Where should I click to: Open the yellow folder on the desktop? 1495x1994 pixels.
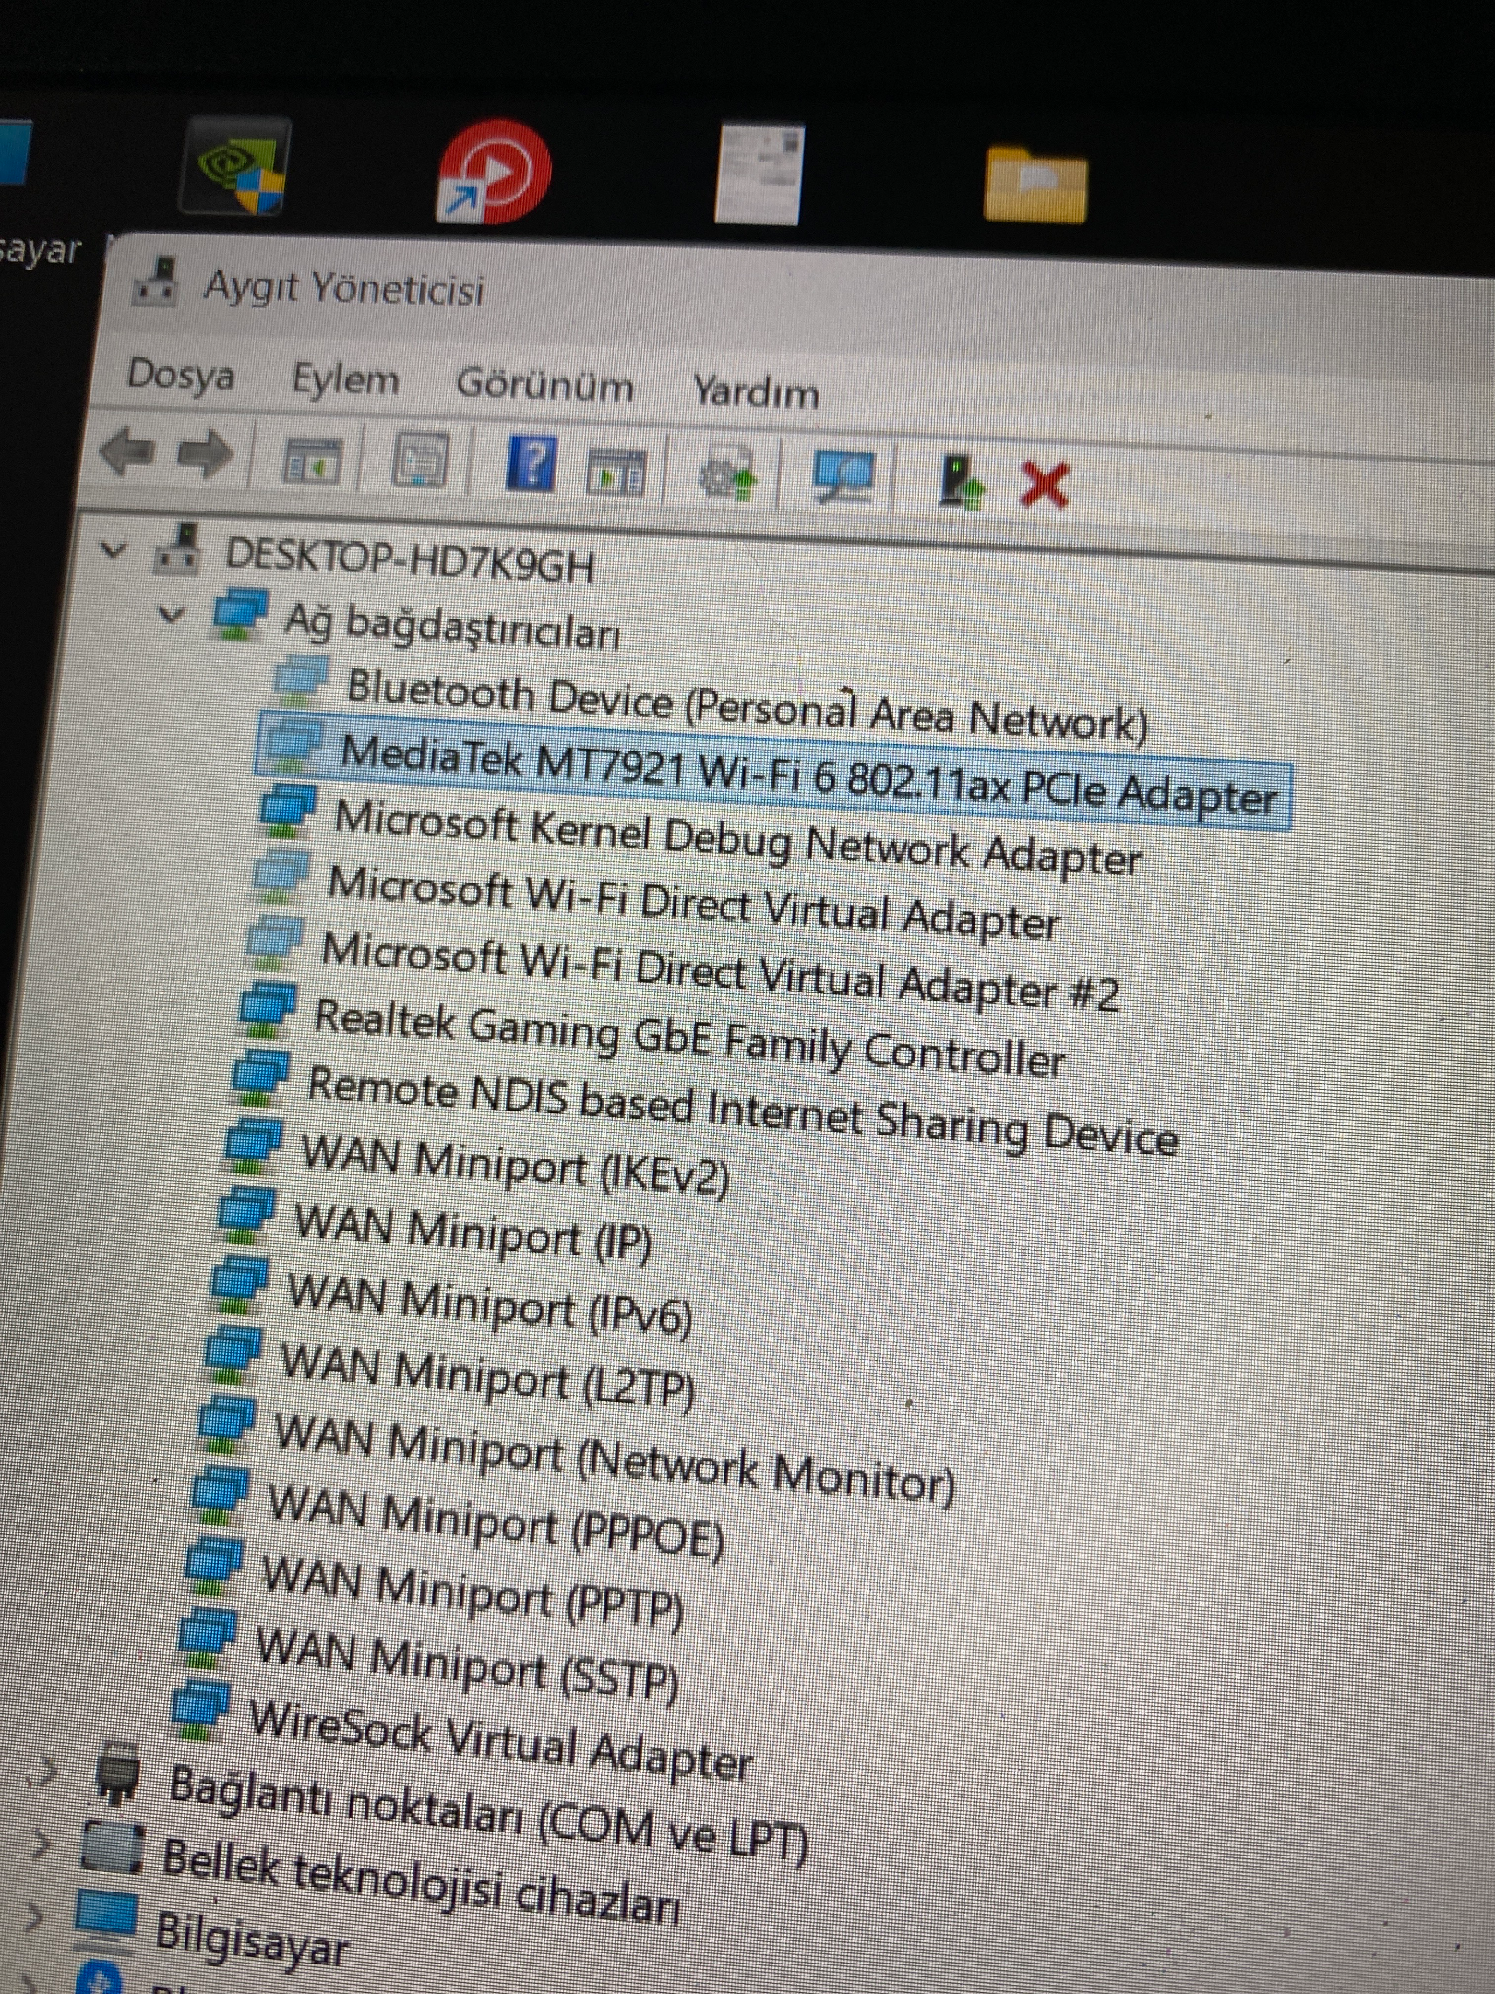[1035, 185]
